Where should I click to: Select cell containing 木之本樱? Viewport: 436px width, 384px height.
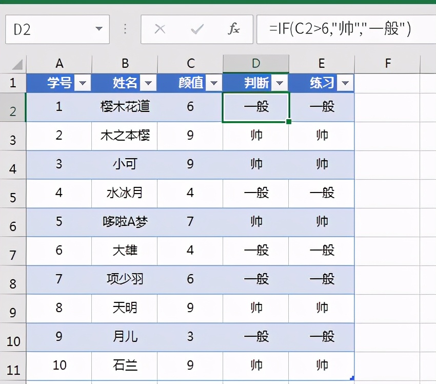[125, 136]
